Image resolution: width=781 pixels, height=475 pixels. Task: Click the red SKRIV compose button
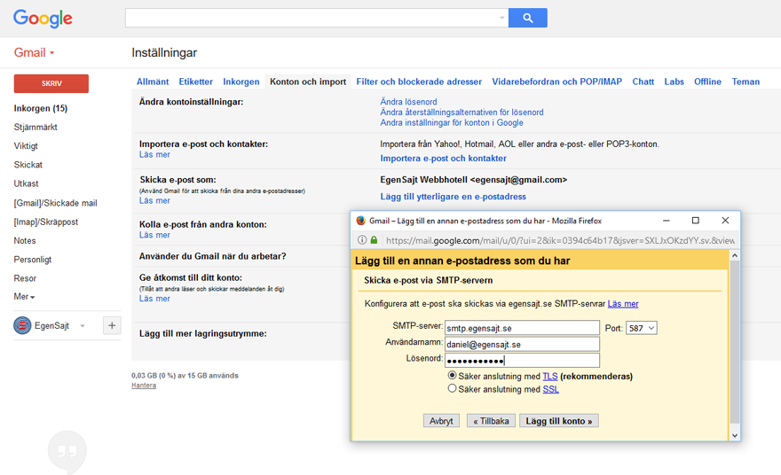click(51, 83)
